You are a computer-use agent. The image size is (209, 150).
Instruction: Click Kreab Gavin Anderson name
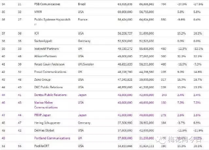[49, 64]
